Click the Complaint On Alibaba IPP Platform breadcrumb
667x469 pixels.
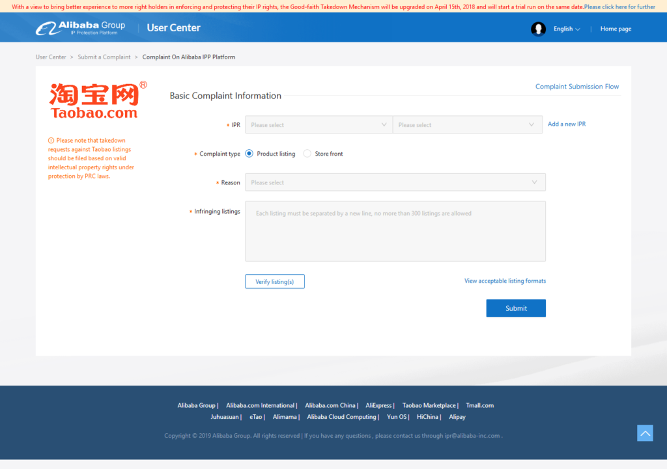[188, 57]
